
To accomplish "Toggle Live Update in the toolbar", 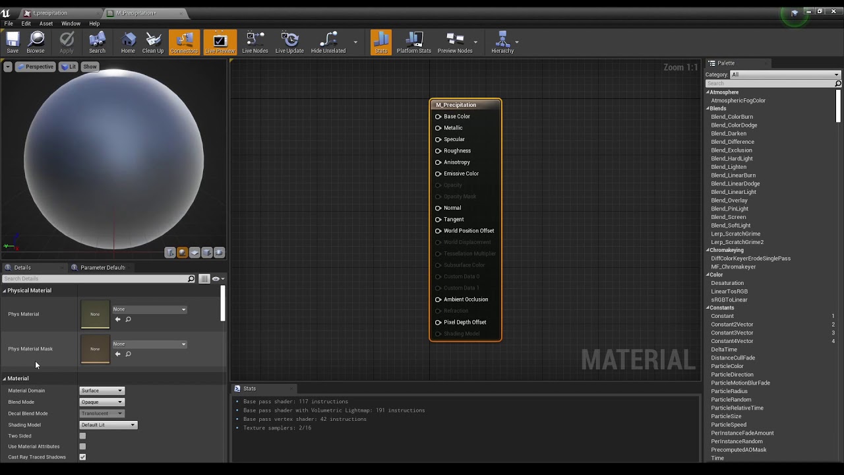I will coord(289,42).
